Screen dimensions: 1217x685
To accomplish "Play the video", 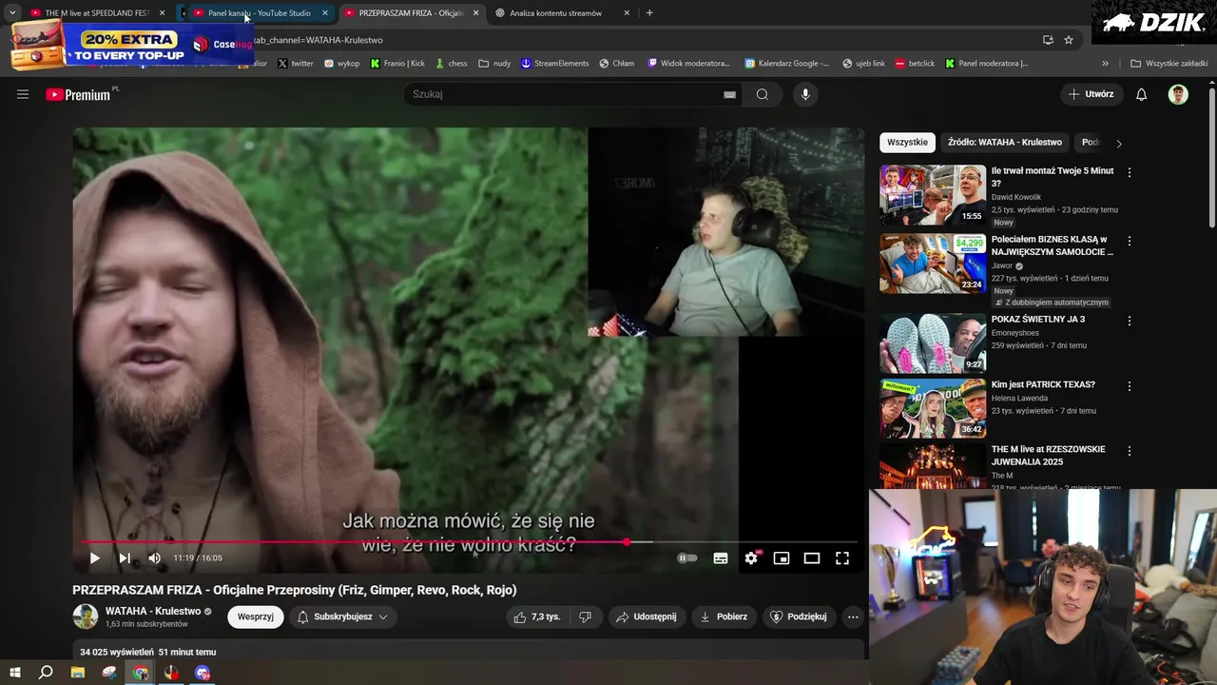I will [94, 558].
